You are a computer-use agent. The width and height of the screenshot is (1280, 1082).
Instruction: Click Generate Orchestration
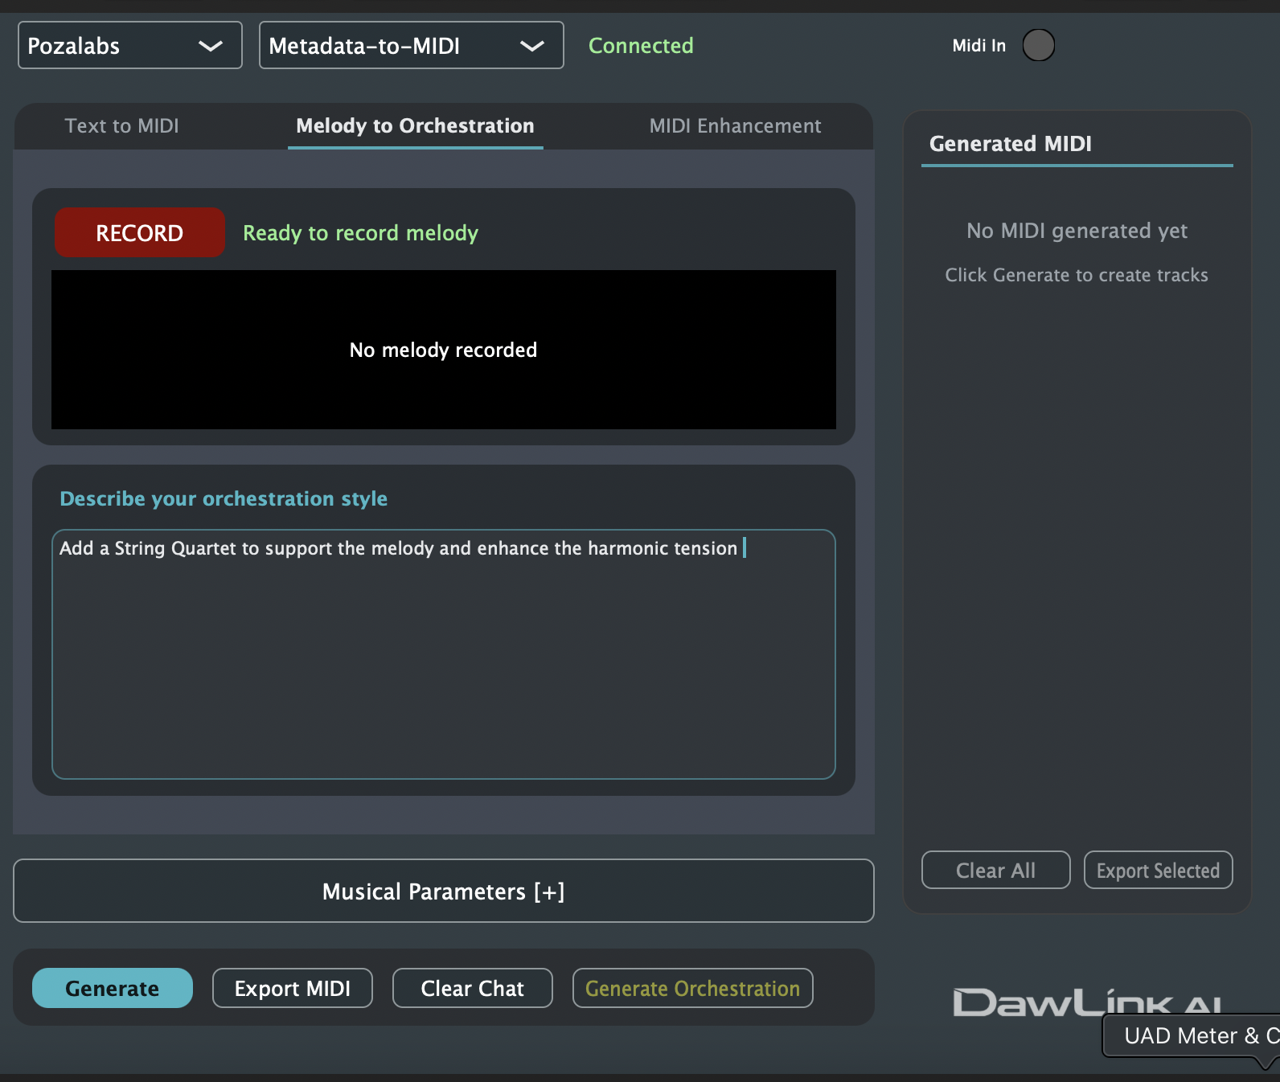coord(692,988)
